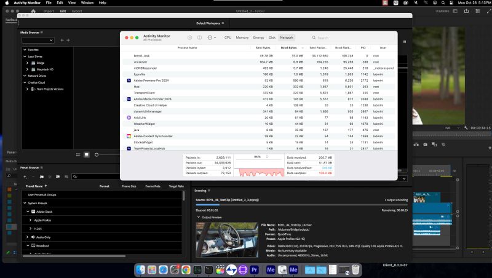Screen dimensions: 492x278
Task: Select the mDNSResponder process row
Action: pyautogui.click(x=258, y=68)
